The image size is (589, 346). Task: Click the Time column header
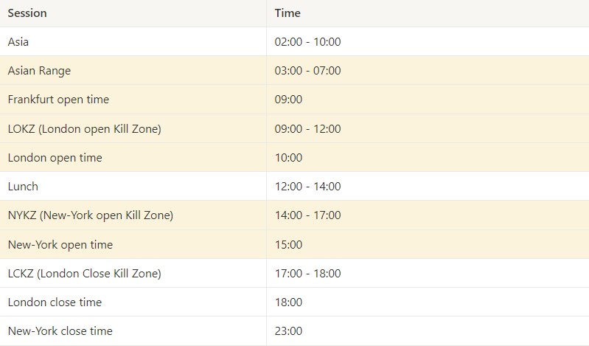pyautogui.click(x=428, y=13)
